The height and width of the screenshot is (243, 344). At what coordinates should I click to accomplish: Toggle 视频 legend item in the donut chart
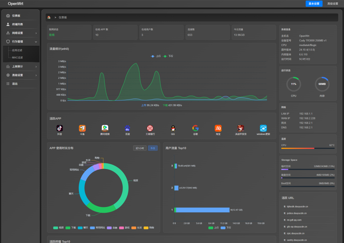(58, 228)
